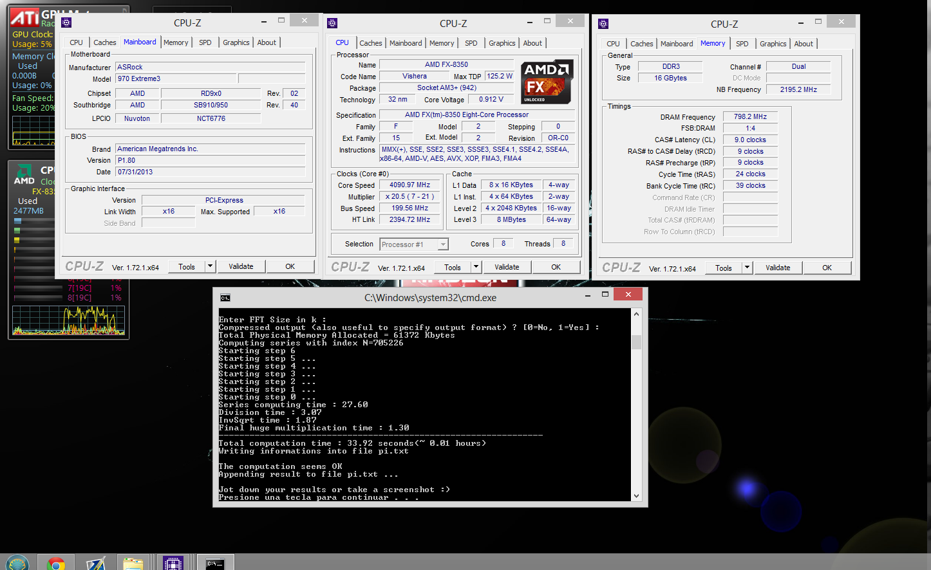
Task: Click the CPU-Z title icon of the Memory window
Action: point(603,24)
